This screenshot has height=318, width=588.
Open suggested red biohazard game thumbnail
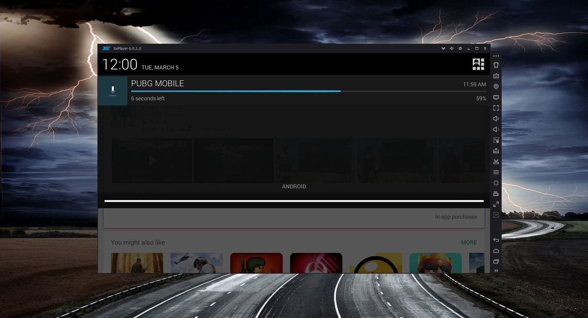(316, 263)
